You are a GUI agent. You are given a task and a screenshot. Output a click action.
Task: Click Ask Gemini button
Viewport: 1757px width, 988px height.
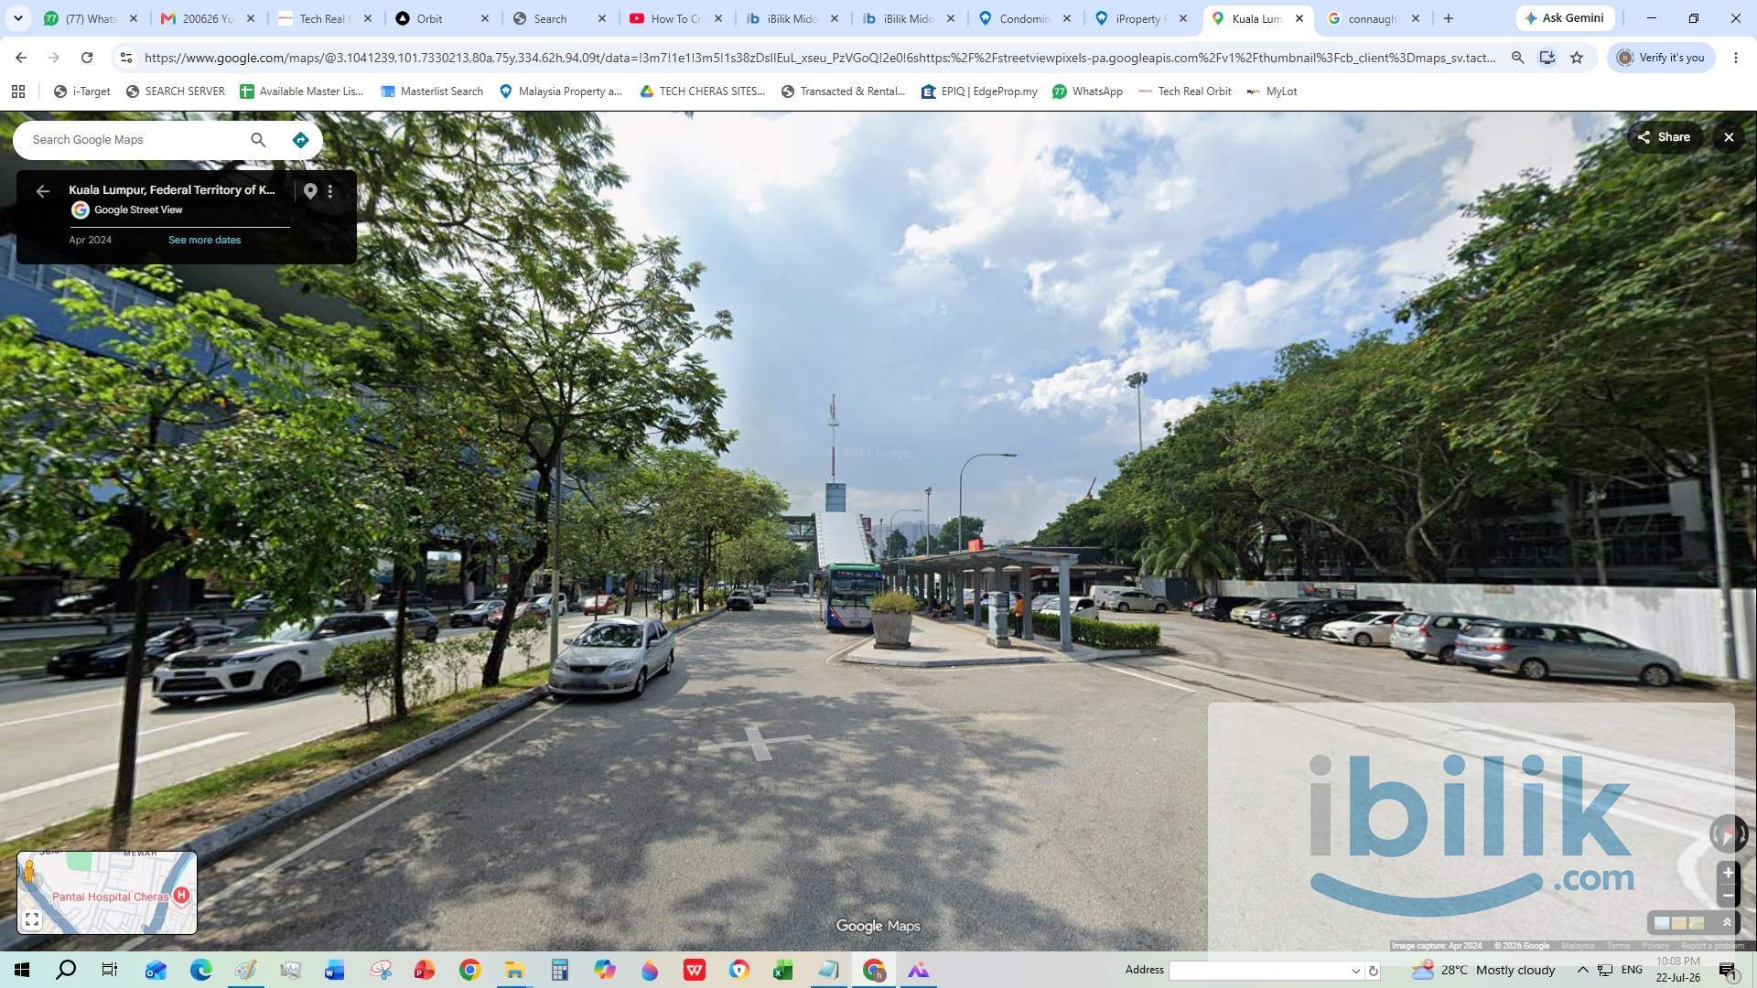coord(1565,18)
